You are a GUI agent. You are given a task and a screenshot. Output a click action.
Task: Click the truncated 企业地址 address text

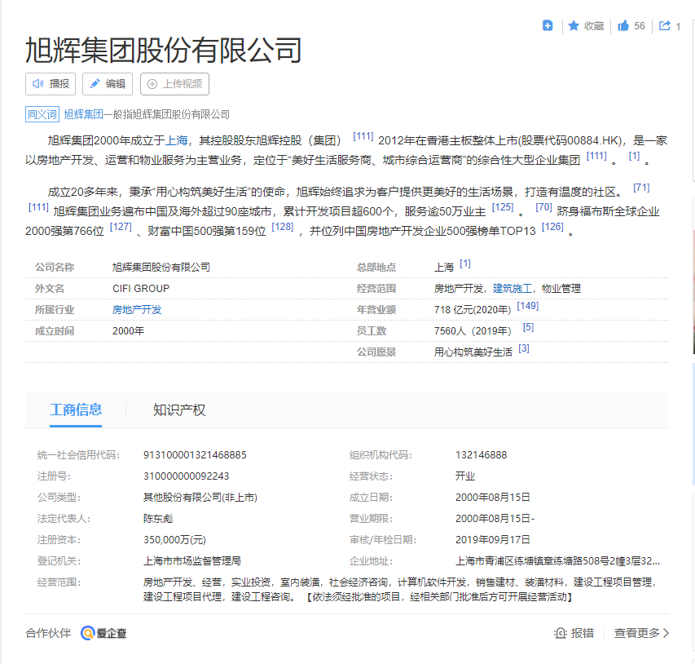557,561
